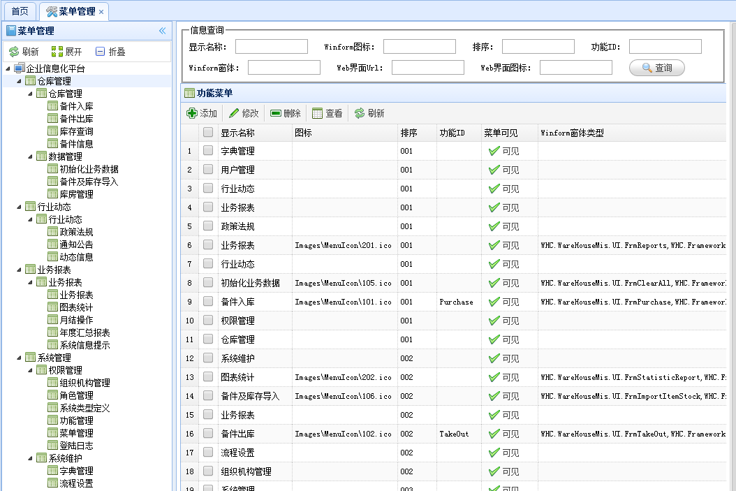
Task: Click the 展开 expand-all icon
Action: (57, 52)
